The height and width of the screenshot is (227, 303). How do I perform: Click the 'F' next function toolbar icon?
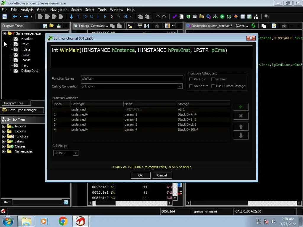(x=105, y=17)
